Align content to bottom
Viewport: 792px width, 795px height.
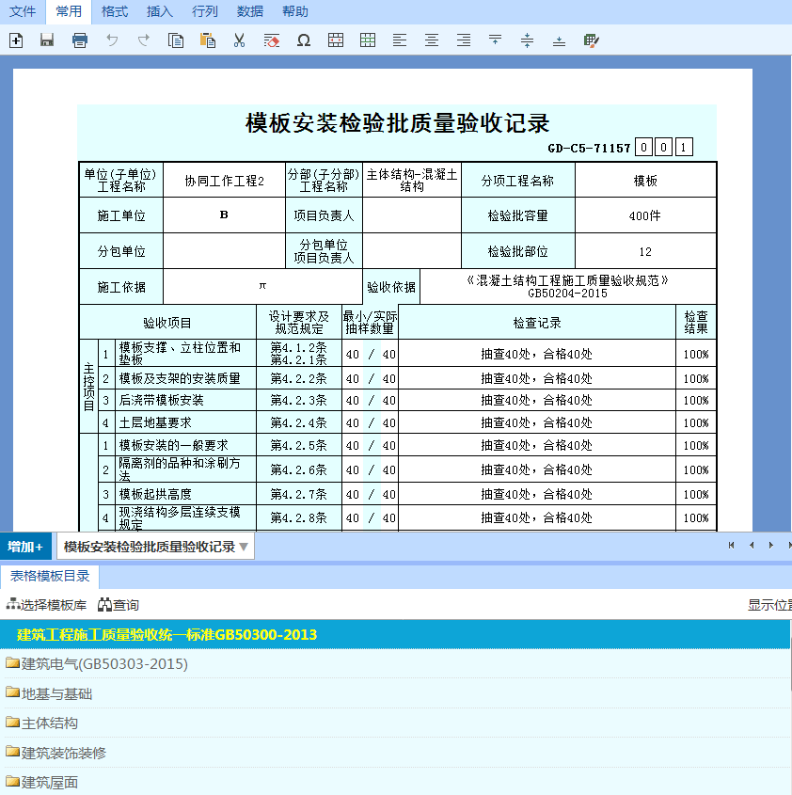tap(559, 40)
